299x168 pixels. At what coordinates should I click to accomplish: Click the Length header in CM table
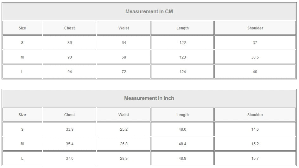(x=182, y=28)
